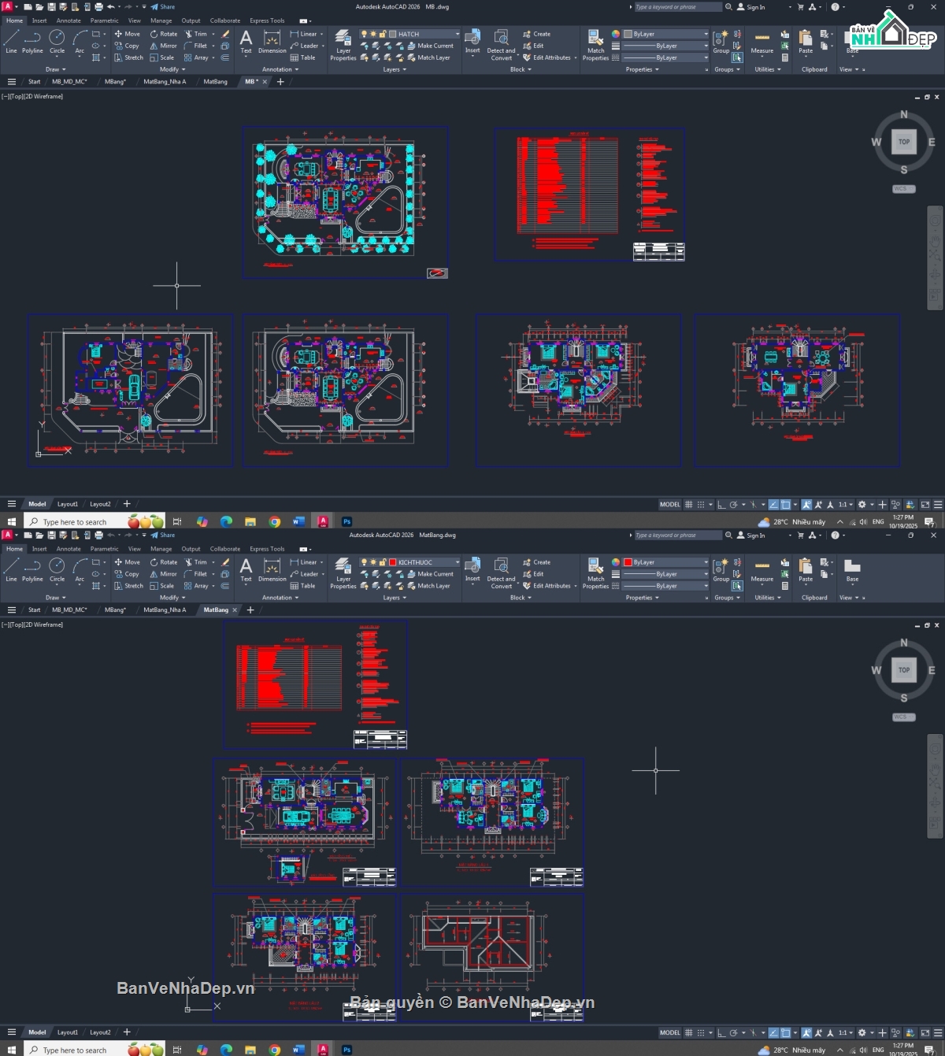This screenshot has height=1056, width=945.
Task: Click the Dimension tool in the lower window
Action: (x=272, y=569)
